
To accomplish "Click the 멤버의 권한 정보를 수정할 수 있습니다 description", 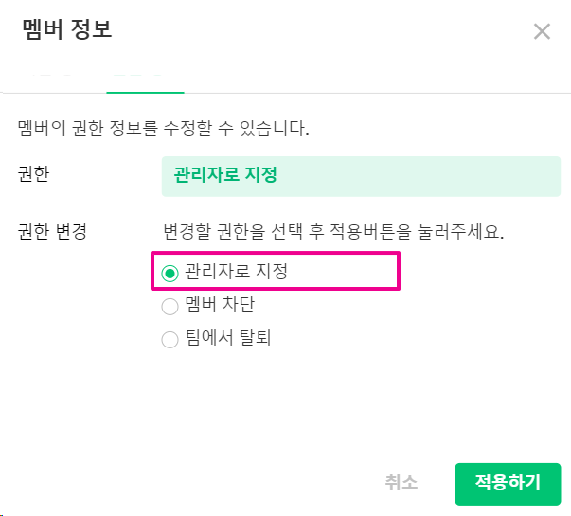I will pyautogui.click(x=165, y=128).
